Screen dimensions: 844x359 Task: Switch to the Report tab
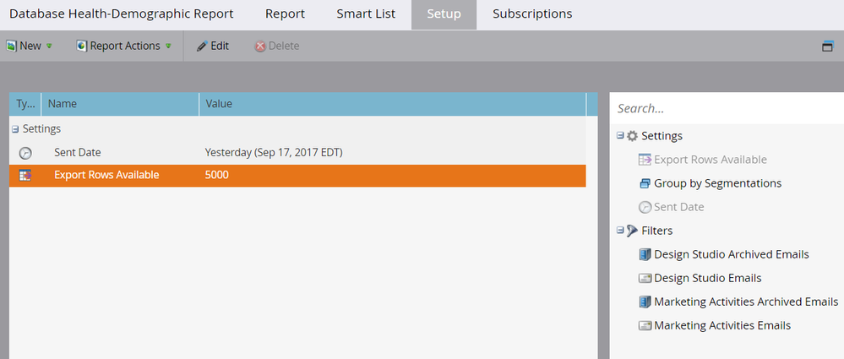285,14
